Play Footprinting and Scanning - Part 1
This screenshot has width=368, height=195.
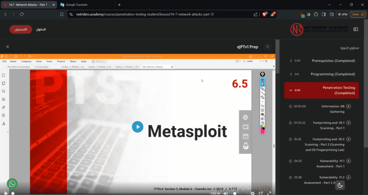(x=349, y=123)
